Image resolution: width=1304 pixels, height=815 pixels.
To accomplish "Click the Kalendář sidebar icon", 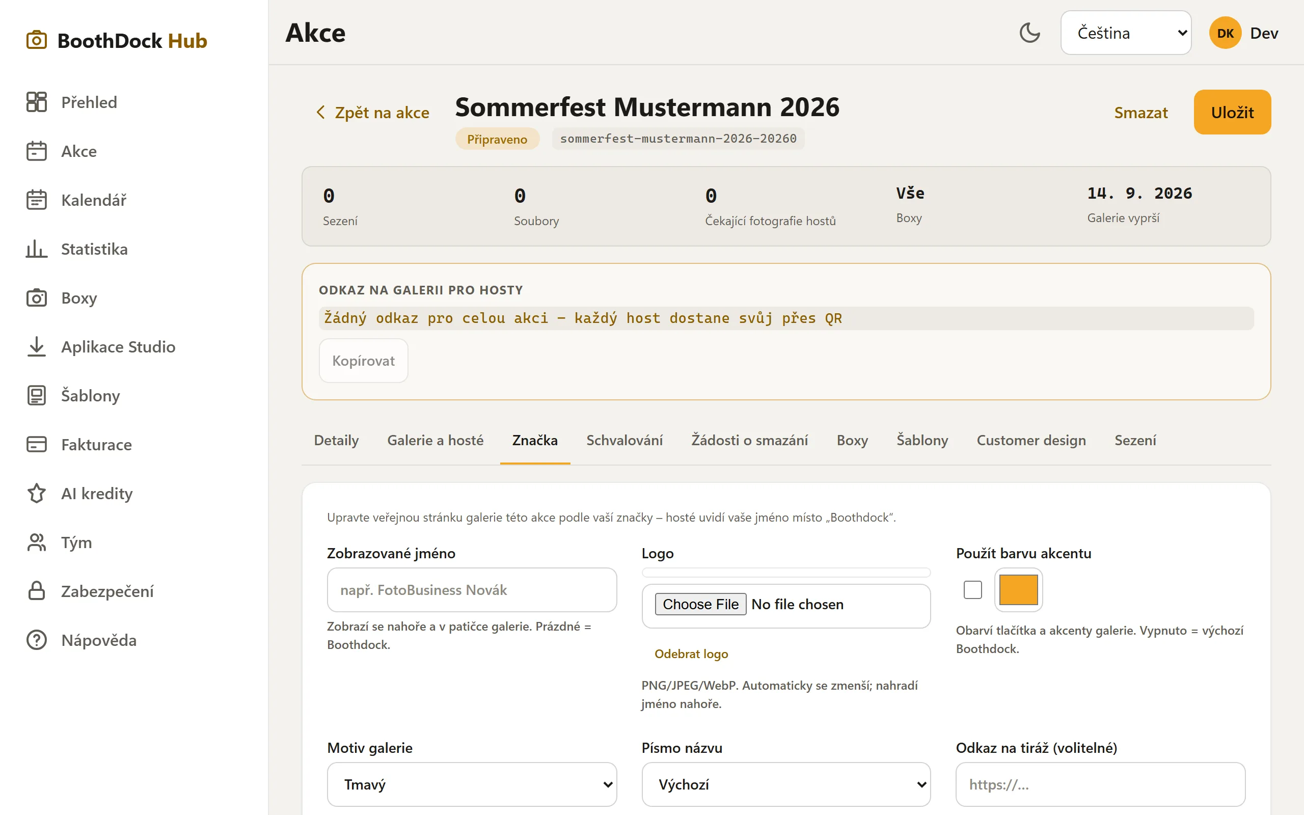I will pyautogui.click(x=37, y=200).
